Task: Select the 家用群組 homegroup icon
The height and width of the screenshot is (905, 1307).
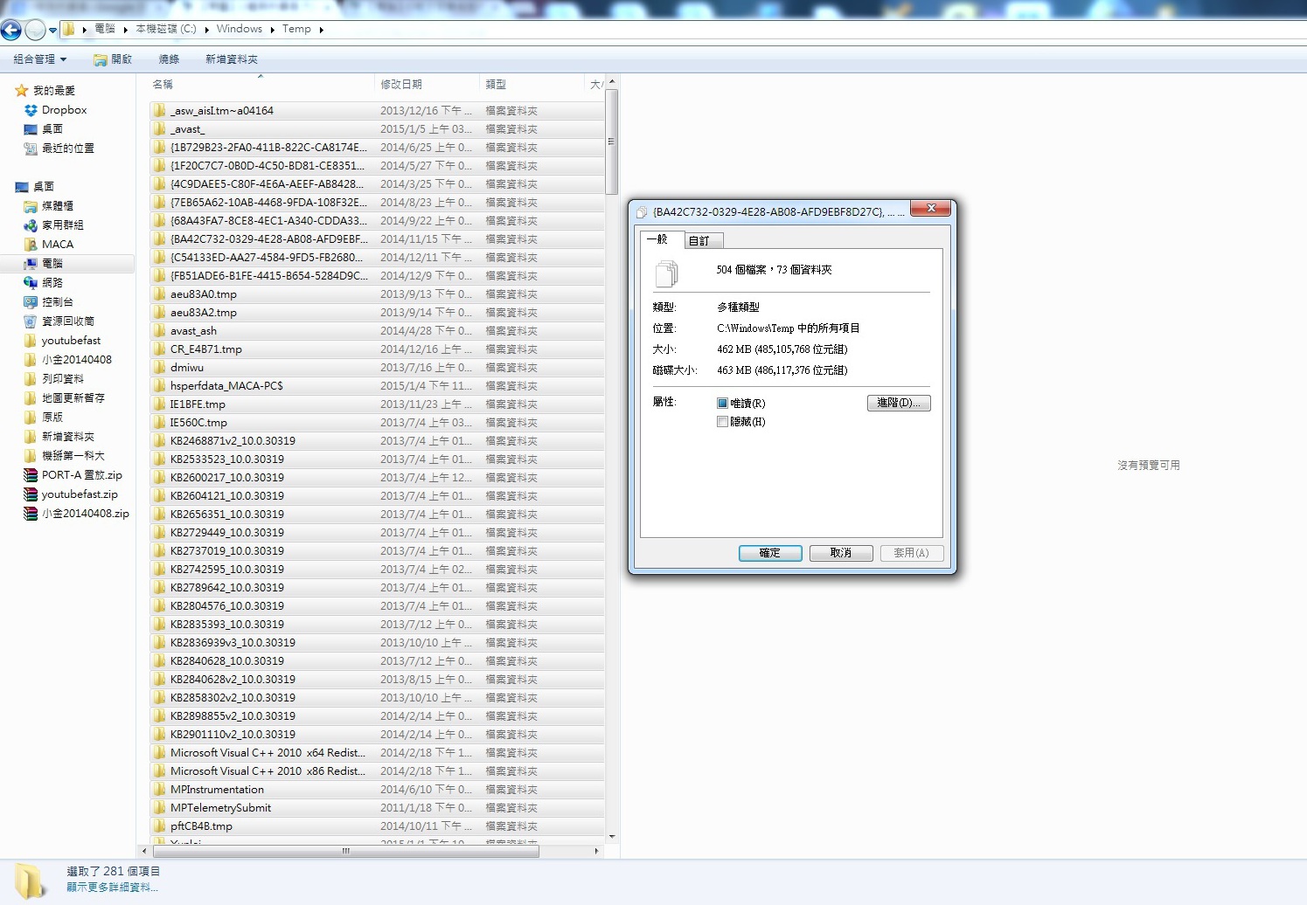Action: tap(31, 225)
